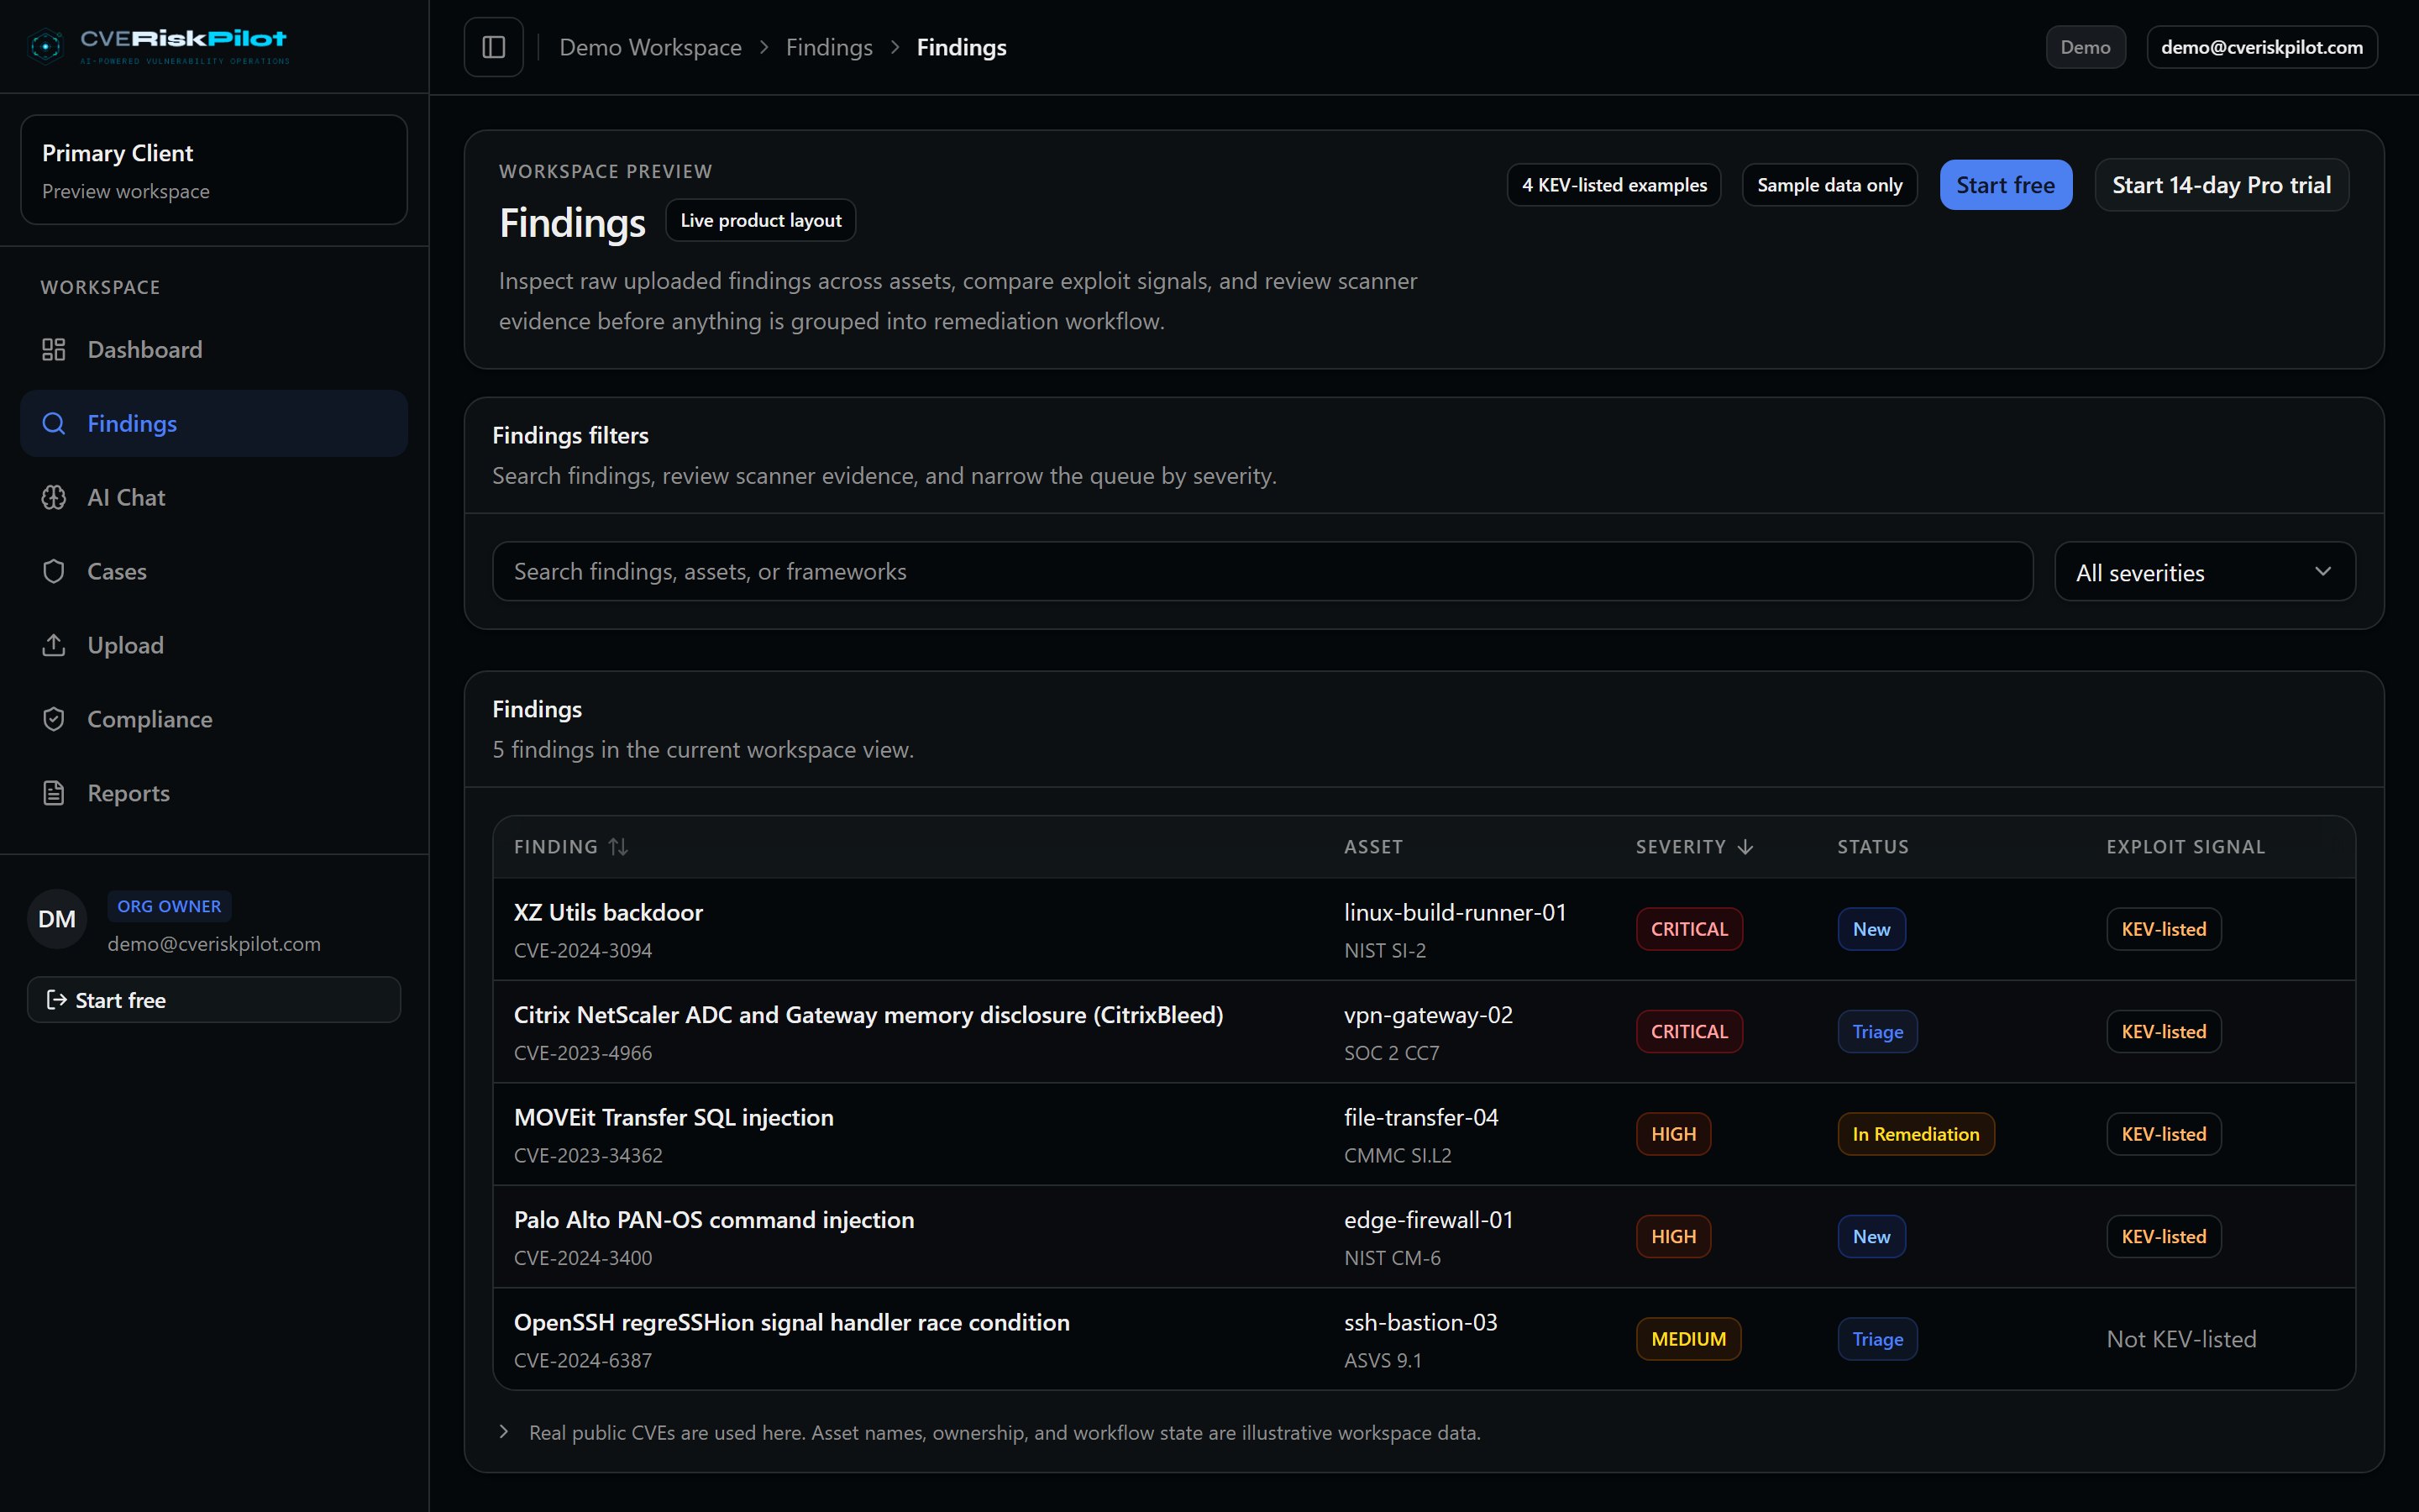Open Palo Alto PAN-OS command injection
Image resolution: width=2419 pixels, height=1512 pixels.
tap(714, 1220)
